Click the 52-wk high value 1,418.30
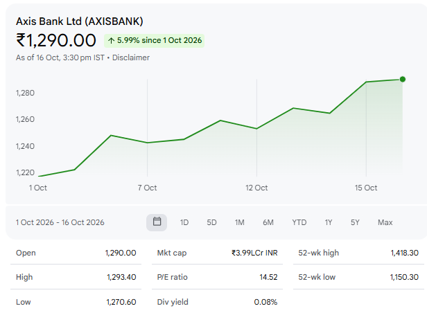Viewport: 427px width, 313px height. pyautogui.click(x=405, y=253)
